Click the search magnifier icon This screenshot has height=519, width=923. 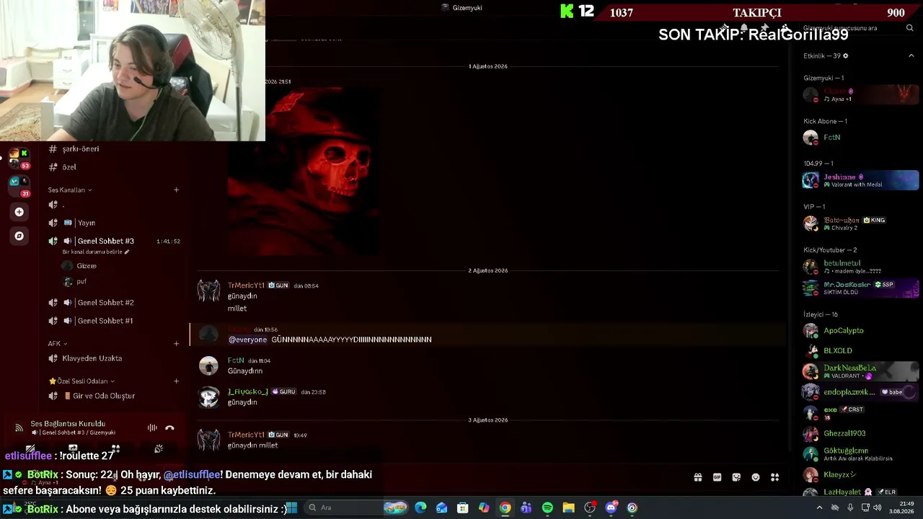pos(910,28)
